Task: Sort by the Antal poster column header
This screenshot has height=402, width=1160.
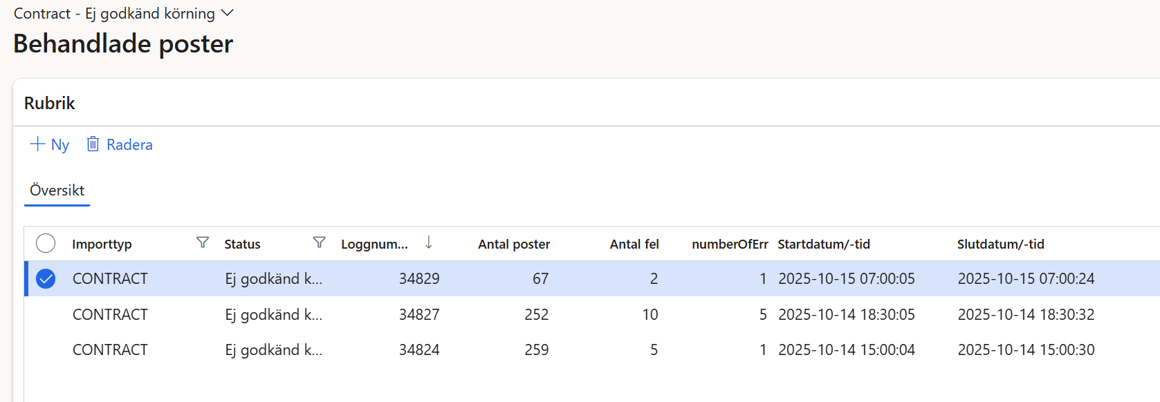Action: click(513, 244)
